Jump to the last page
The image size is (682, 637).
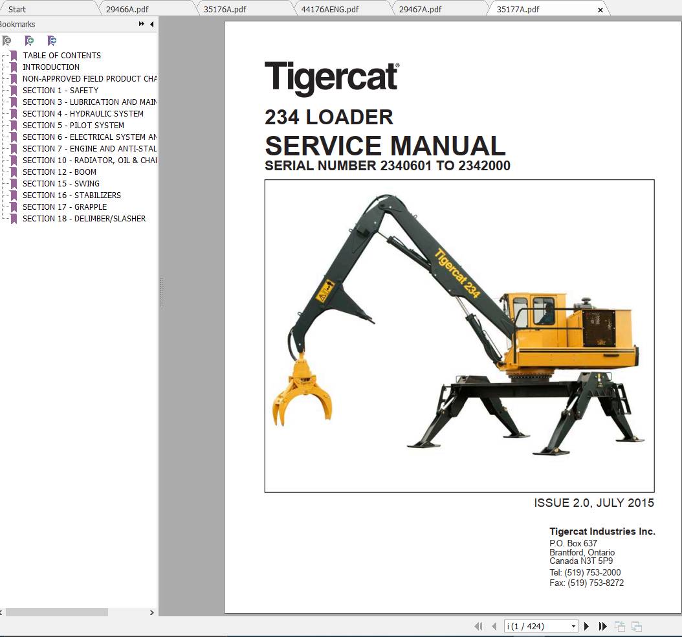pos(602,626)
